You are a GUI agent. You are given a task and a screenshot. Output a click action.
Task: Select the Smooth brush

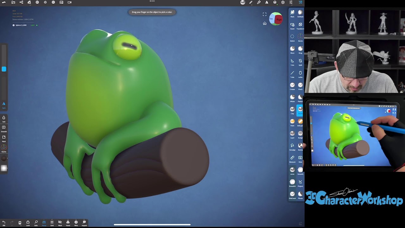[x=300, y=171]
